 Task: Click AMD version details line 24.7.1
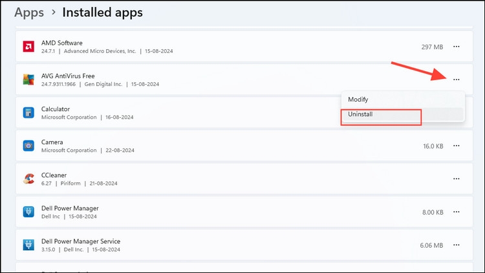coord(107,51)
